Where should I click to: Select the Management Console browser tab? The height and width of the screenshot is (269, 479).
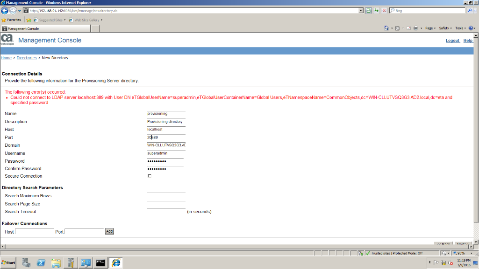(x=46, y=28)
